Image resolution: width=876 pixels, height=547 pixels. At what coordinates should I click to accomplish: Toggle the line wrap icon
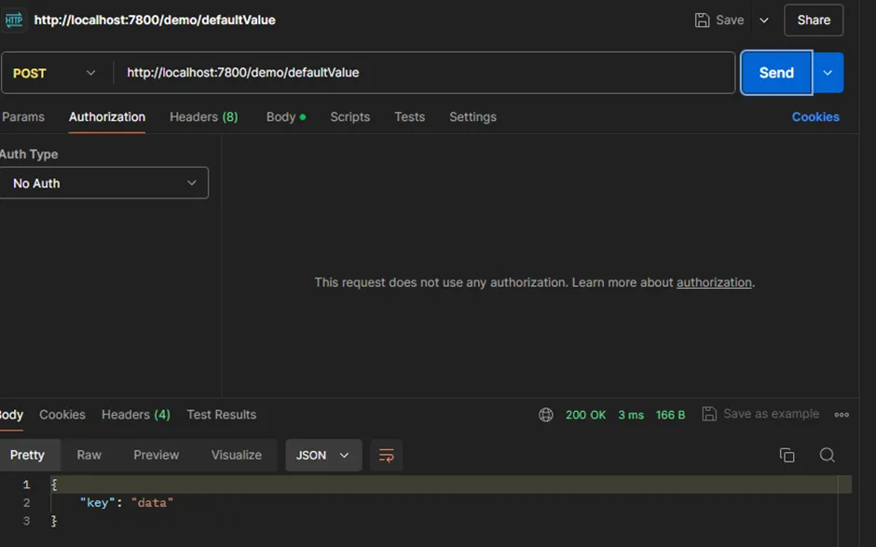pos(386,456)
